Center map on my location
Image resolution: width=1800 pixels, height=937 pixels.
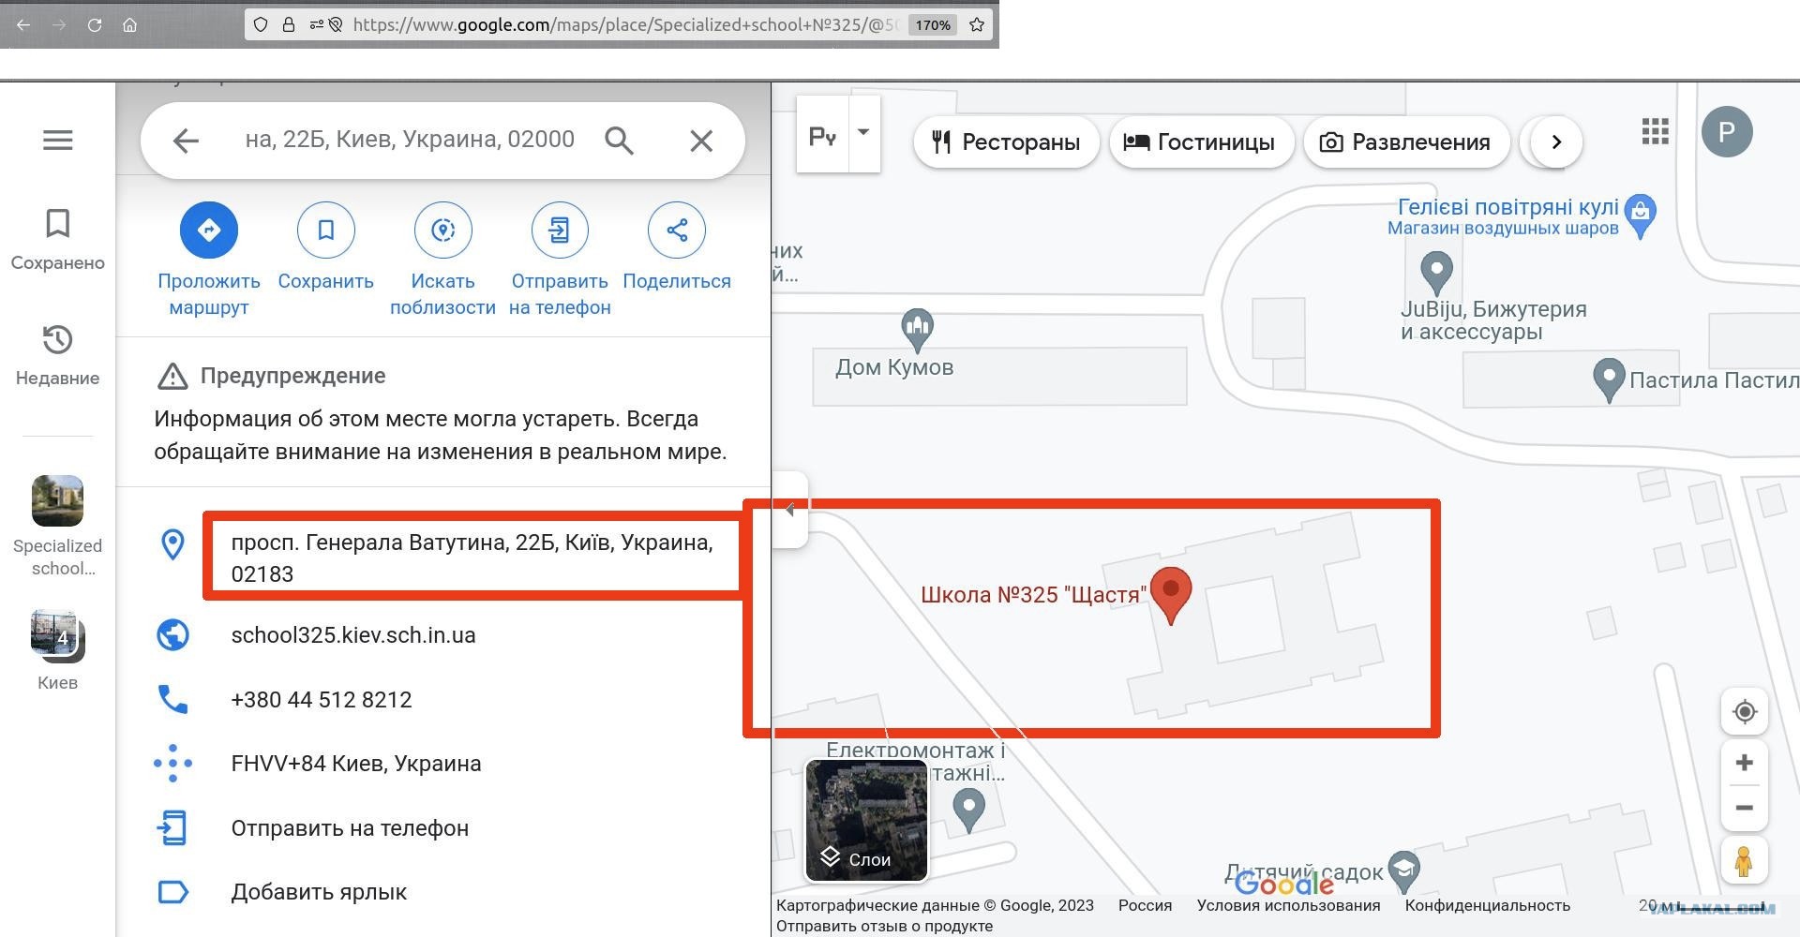point(1745,712)
